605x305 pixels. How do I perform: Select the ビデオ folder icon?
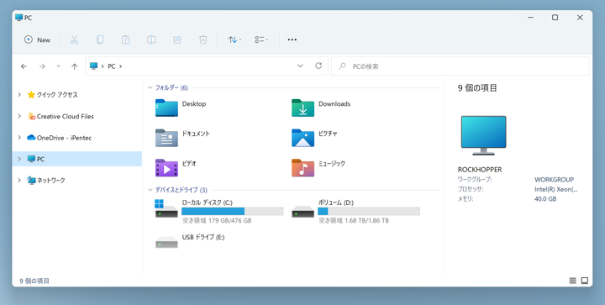pos(166,168)
